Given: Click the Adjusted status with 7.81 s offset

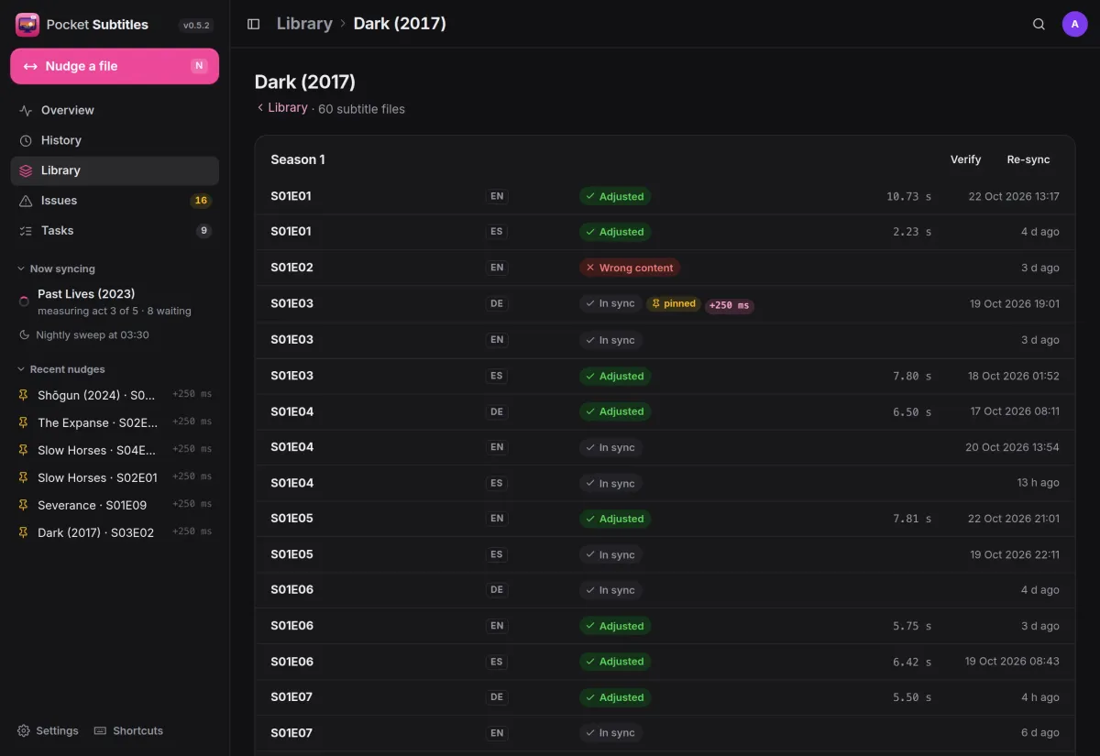Looking at the screenshot, I should [x=615, y=519].
